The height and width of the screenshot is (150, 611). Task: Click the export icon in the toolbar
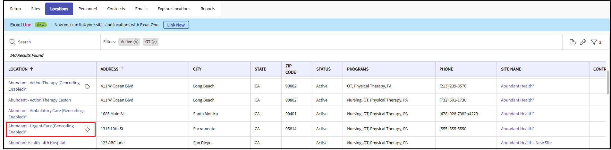point(573,42)
